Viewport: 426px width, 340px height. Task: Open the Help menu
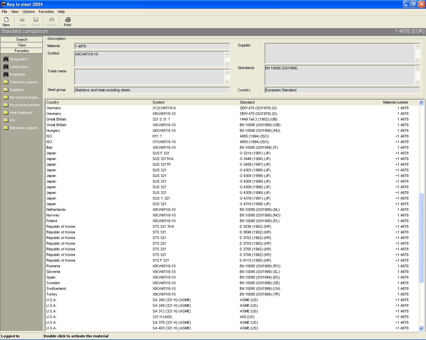(61, 12)
